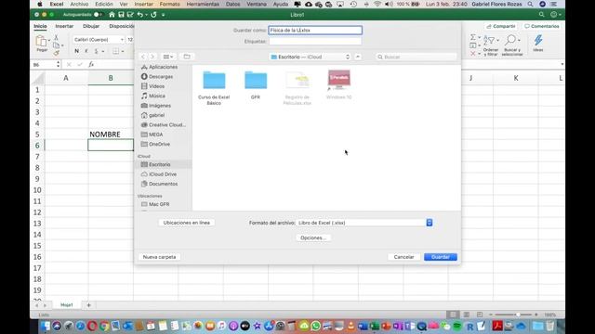Go back with dialog back arrow
The height and width of the screenshot is (334, 595).
143,57
